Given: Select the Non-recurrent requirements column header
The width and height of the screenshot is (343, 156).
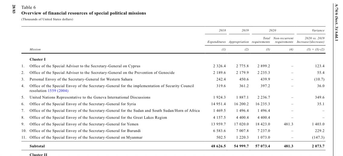Looking at the screenshot, I should 283,40.
